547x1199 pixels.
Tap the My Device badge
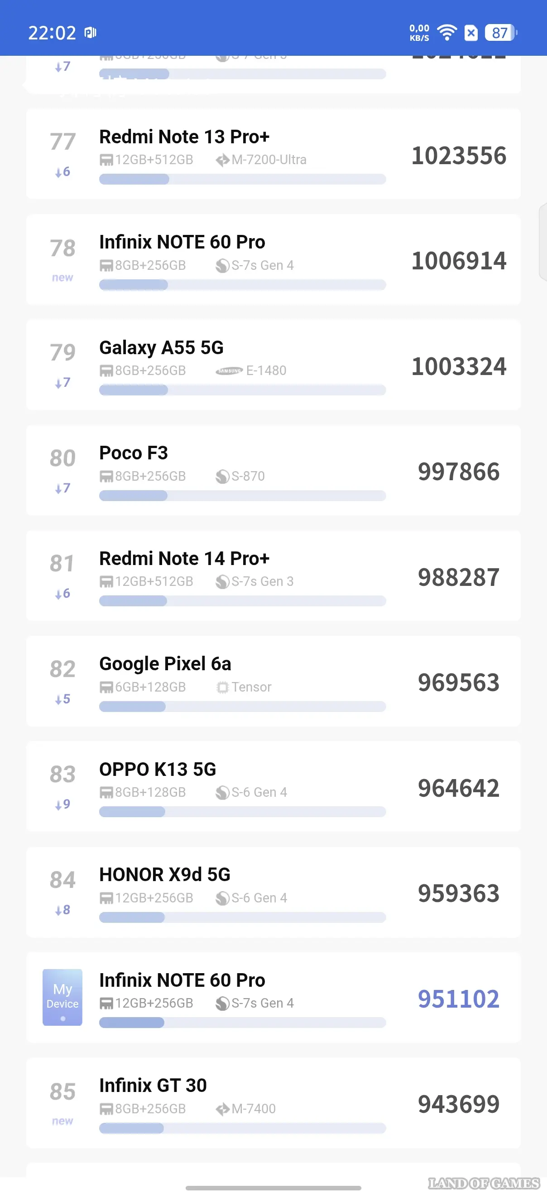[62, 997]
